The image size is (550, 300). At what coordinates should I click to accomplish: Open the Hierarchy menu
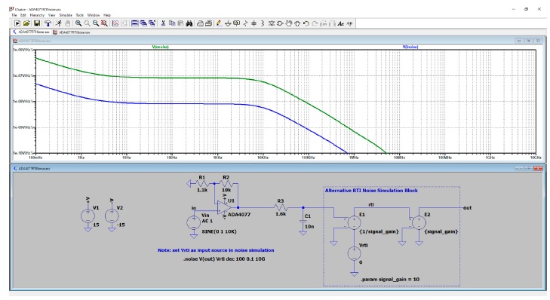click(37, 15)
